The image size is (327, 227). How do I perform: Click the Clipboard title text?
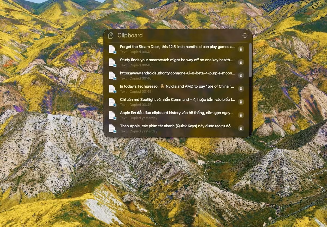click(x=130, y=35)
